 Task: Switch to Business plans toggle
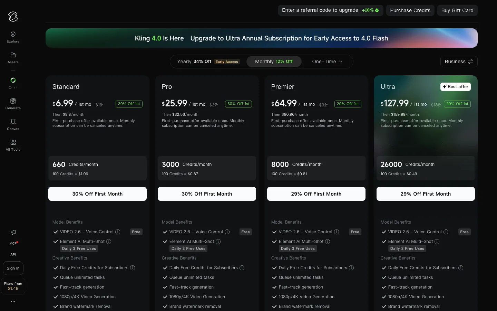(459, 62)
